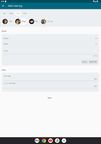Image resolution: width=101 pixels, height=144 pixels.
Task: Open the YouTube app icon
Action: click(50, 141)
